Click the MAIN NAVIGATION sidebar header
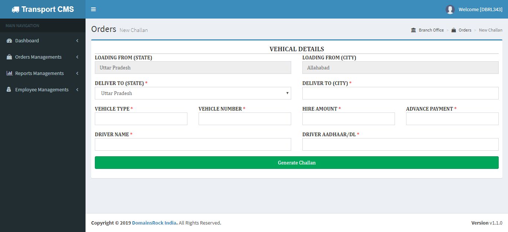508x232 pixels. coord(22,26)
